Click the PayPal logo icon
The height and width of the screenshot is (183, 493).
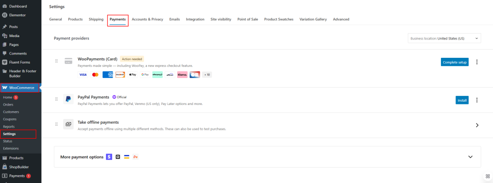pyautogui.click(x=68, y=99)
